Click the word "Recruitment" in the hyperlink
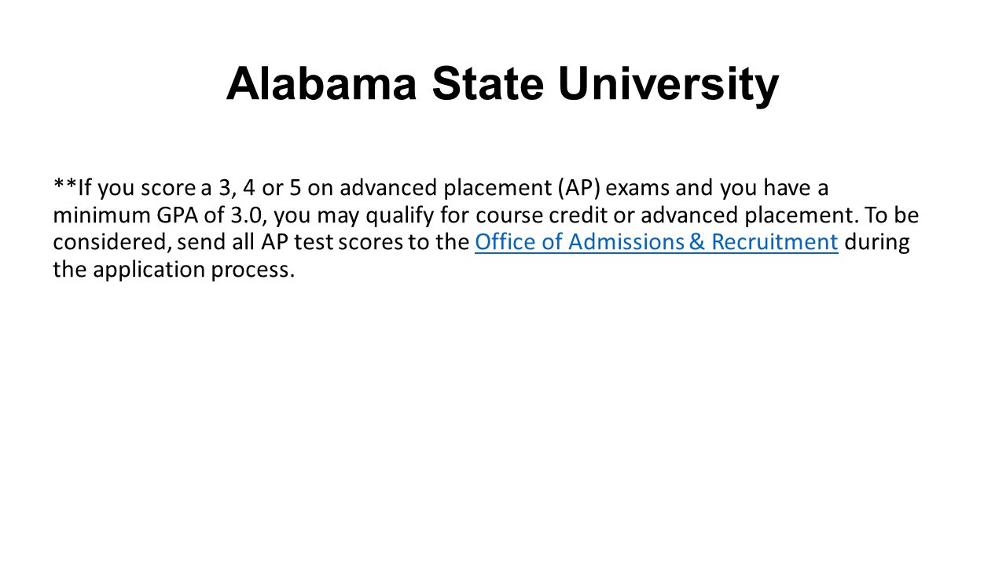 pyautogui.click(x=775, y=242)
